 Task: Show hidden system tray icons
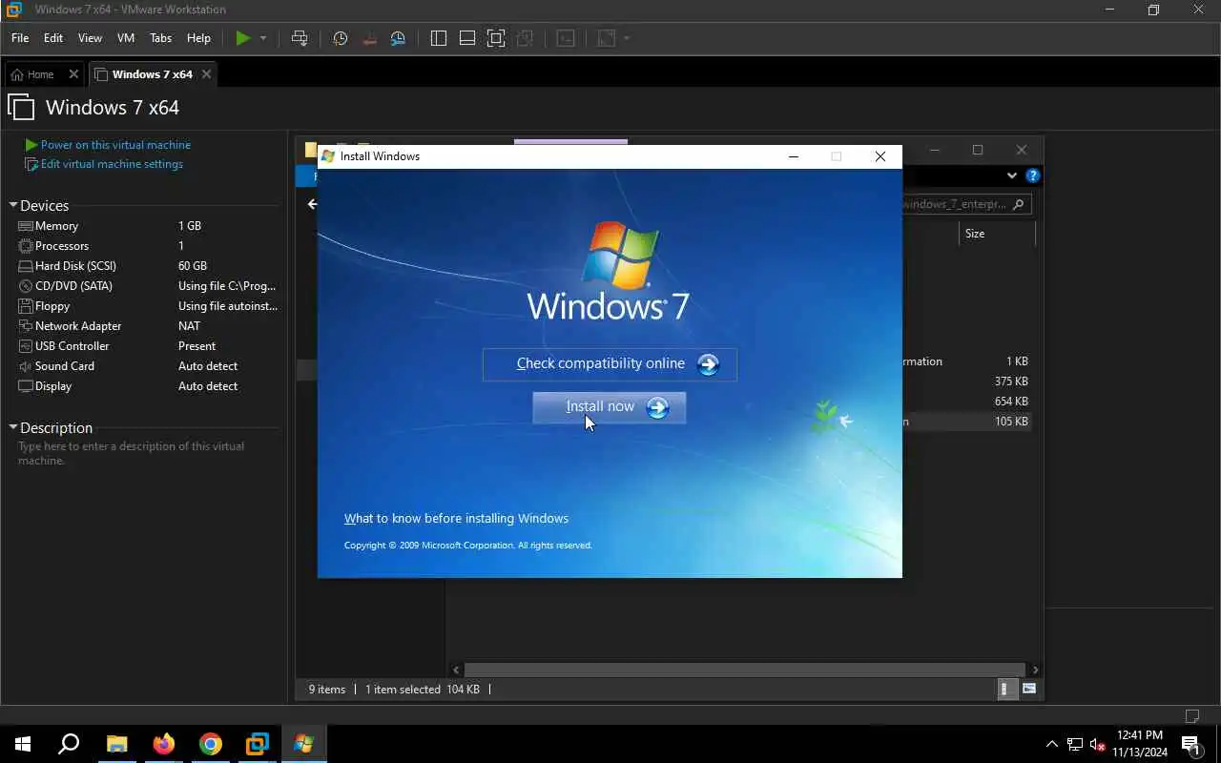pyautogui.click(x=1052, y=744)
